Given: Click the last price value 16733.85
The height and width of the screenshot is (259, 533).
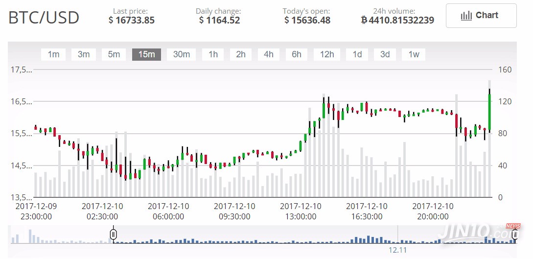Looking at the screenshot, I should pyautogui.click(x=132, y=21).
